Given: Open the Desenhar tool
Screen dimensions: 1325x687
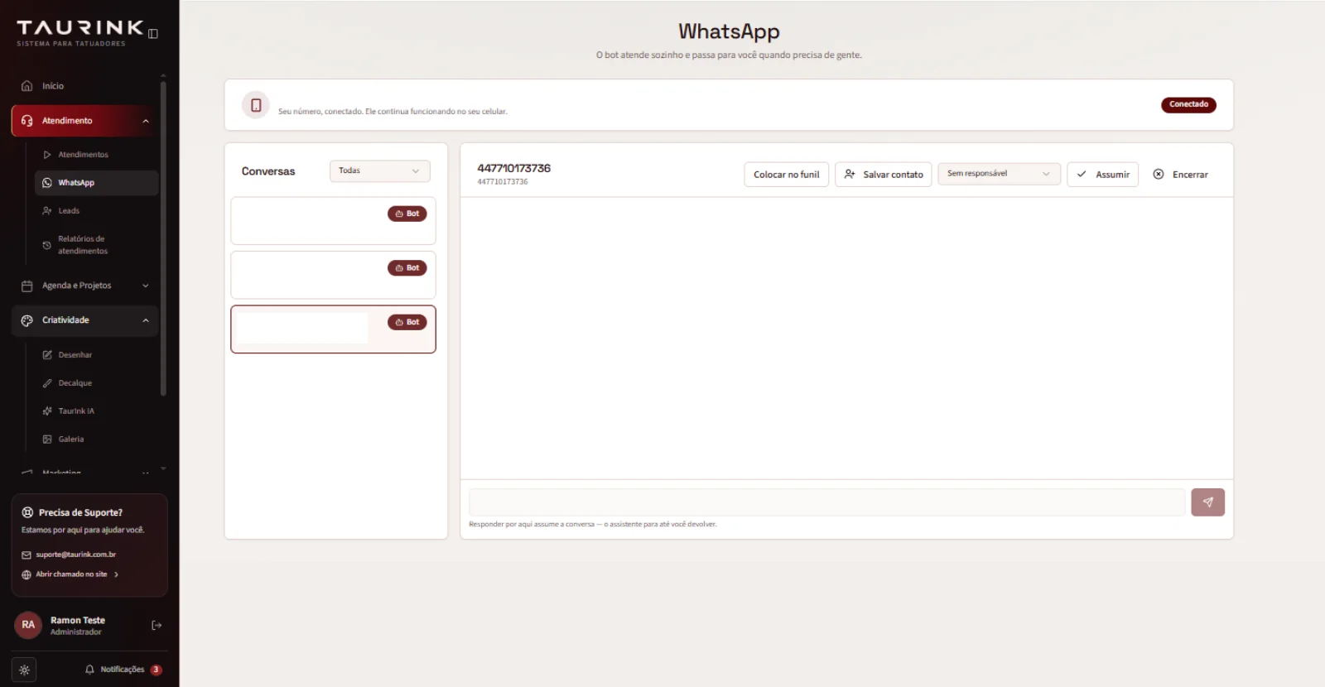Looking at the screenshot, I should pyautogui.click(x=96, y=355).
